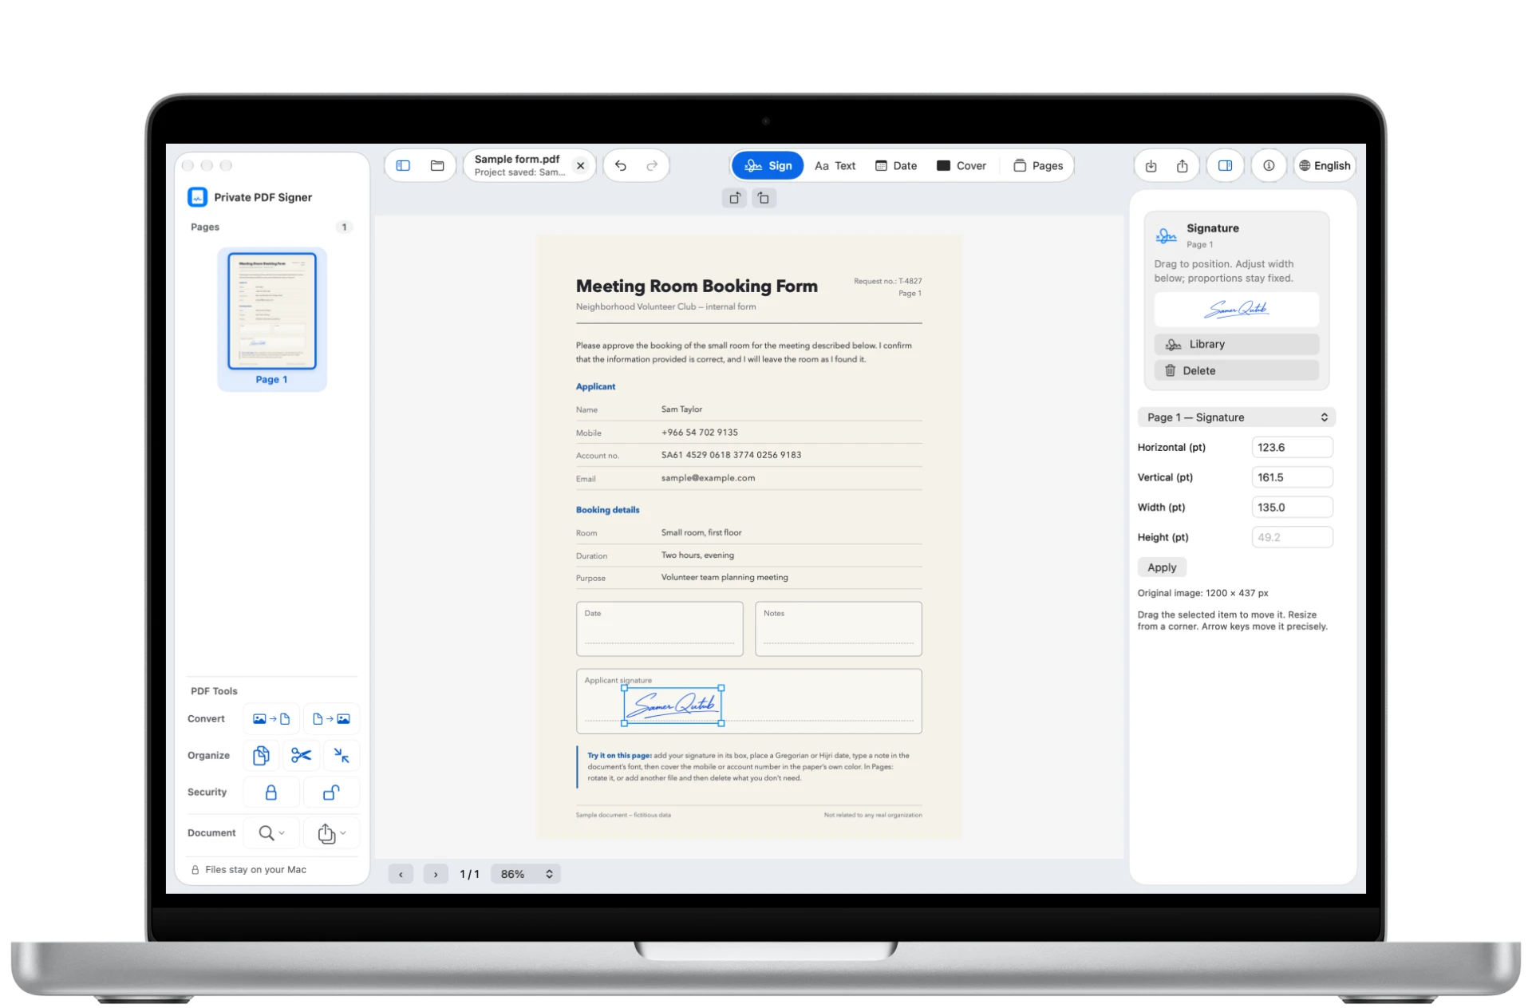1532x1008 pixels.
Task: Rotate the page with left rotate icon
Action: 735,198
